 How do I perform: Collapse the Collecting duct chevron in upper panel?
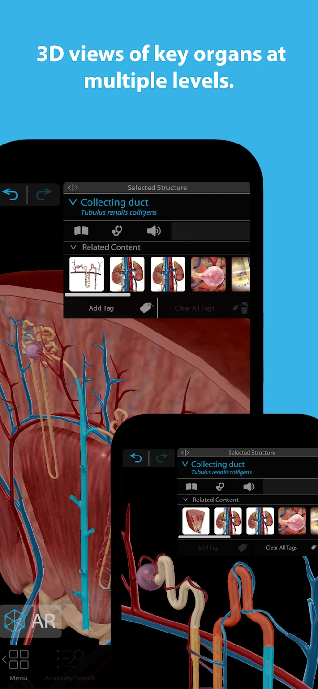pos(73,202)
